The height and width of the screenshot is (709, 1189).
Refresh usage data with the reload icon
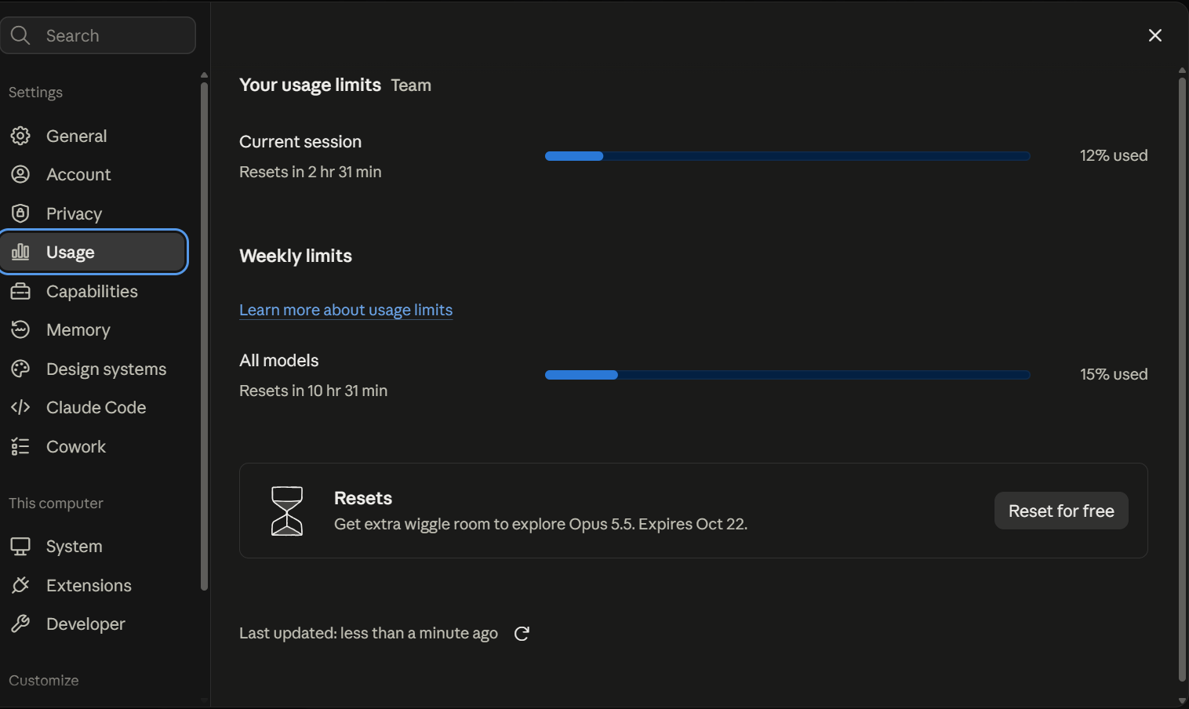[522, 634]
